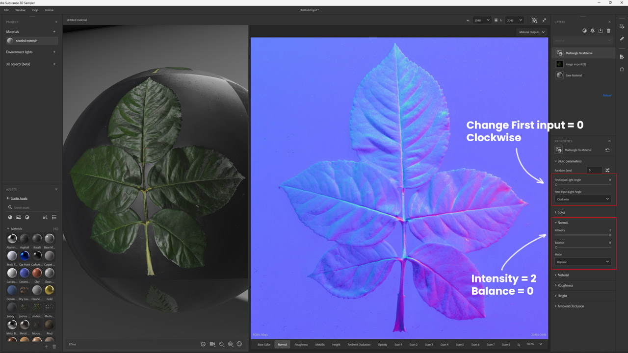This screenshot has width=628, height=353.
Task: Toggle list view icon in Assets panel
Action: tap(54, 217)
